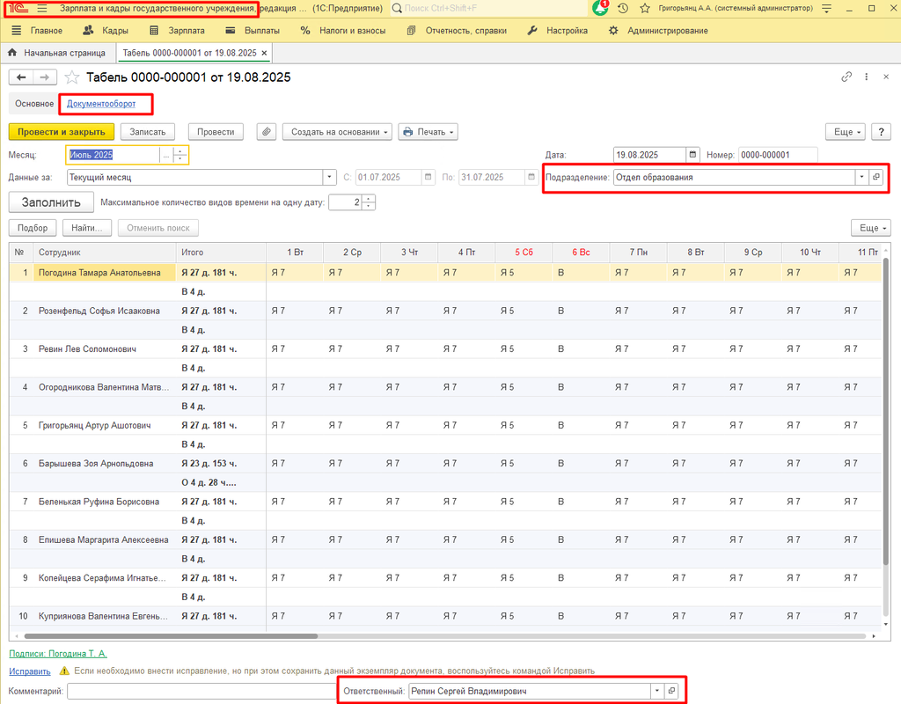
Task: Click the copy link icon
Action: (846, 77)
